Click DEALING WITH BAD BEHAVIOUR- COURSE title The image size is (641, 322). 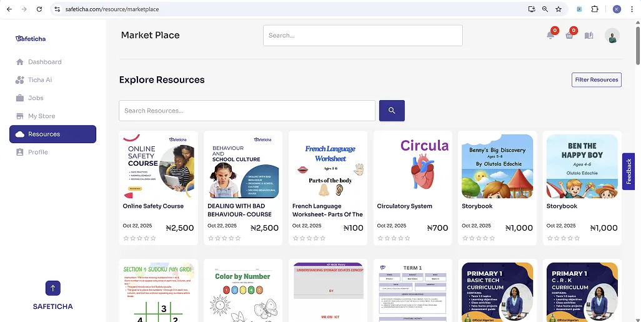pos(239,210)
